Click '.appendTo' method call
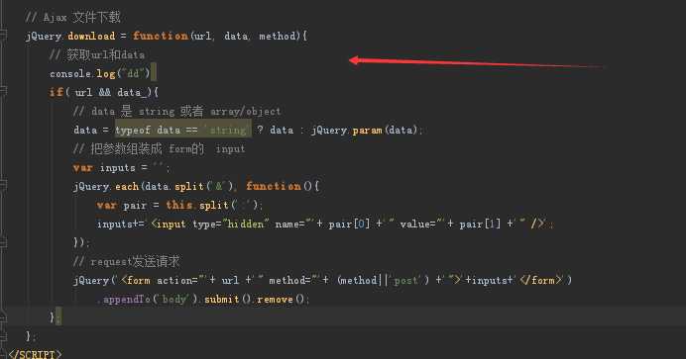 click(x=123, y=300)
